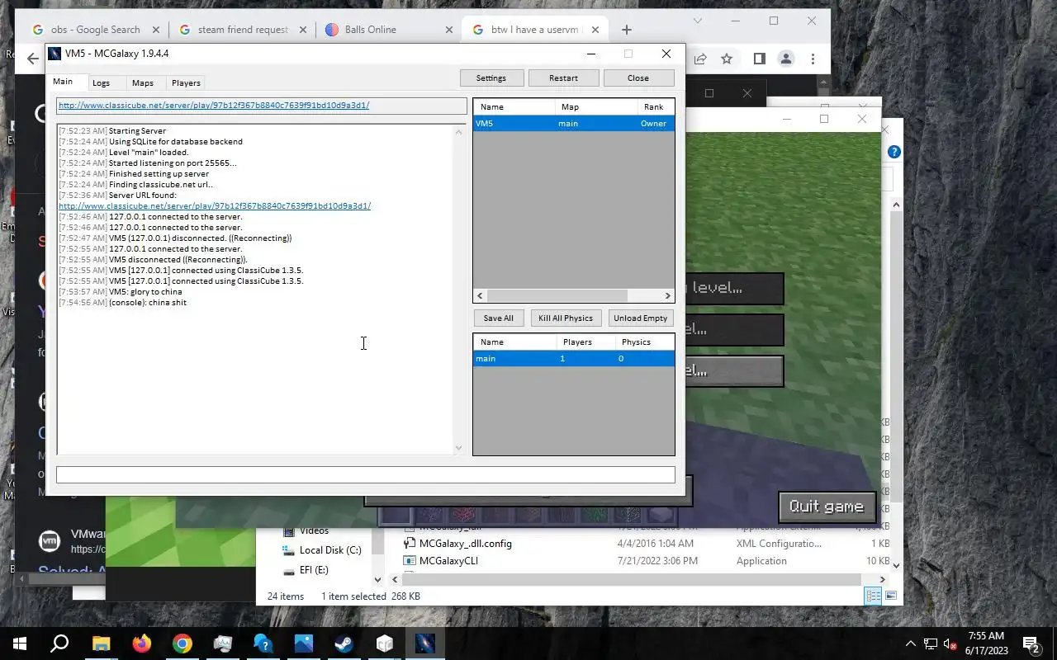
Task: Launch Firefox from the taskbar
Action: [x=141, y=643]
